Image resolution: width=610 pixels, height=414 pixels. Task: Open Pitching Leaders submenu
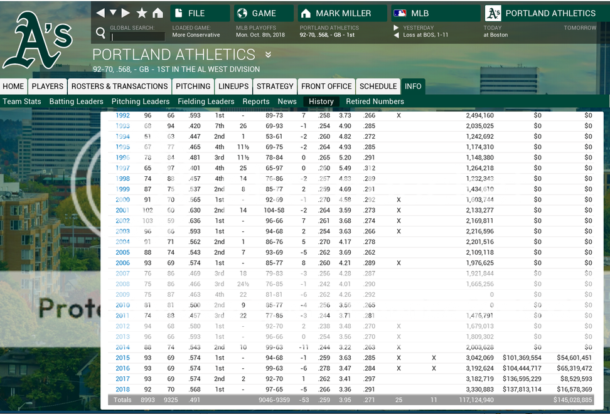[141, 102]
